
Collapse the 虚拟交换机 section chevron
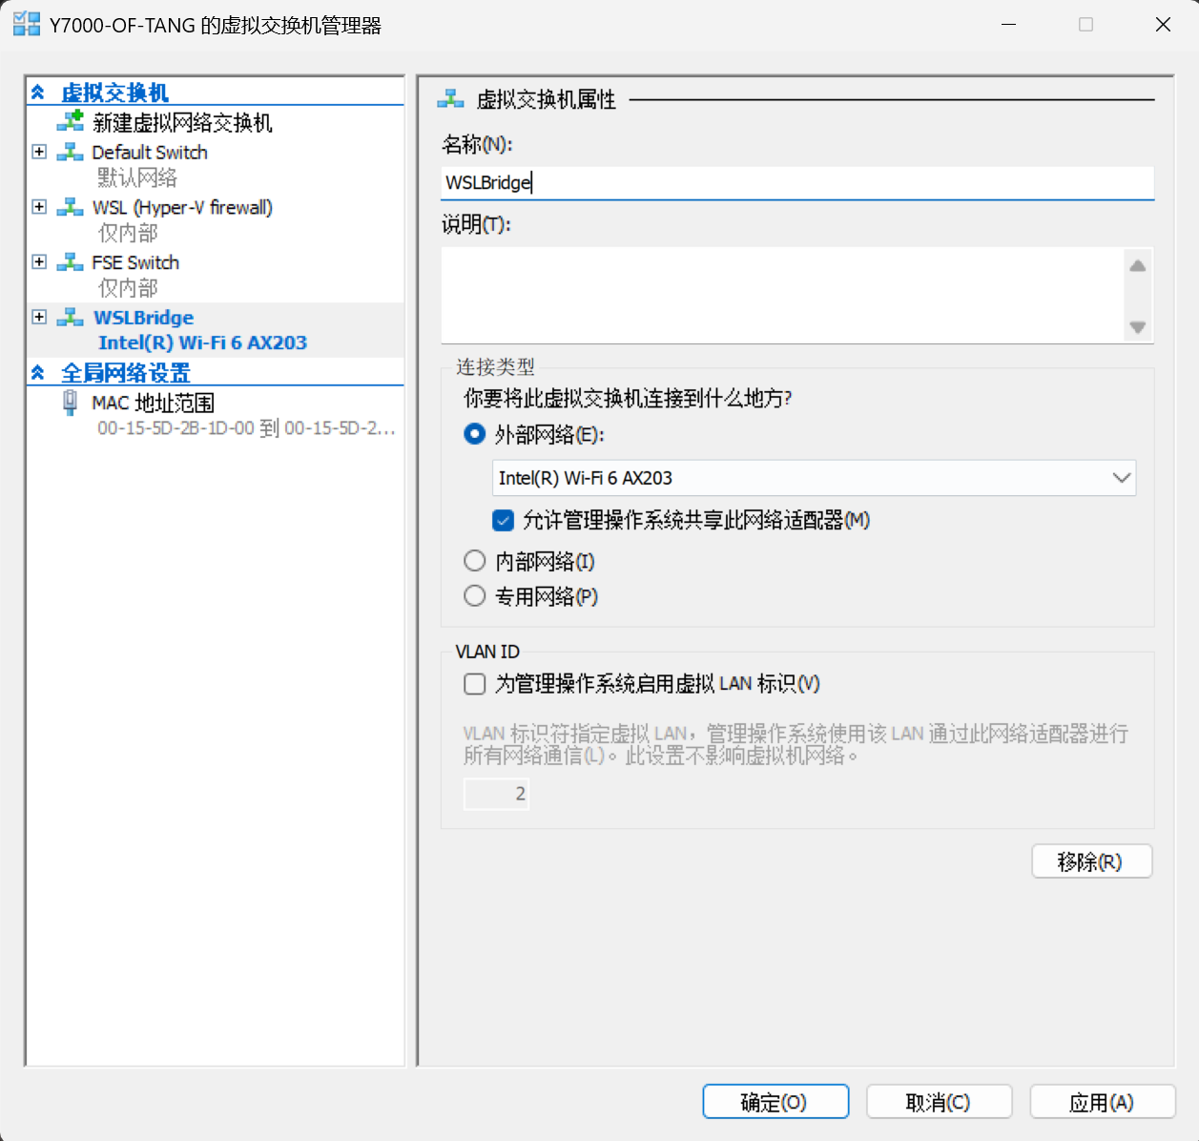(38, 93)
